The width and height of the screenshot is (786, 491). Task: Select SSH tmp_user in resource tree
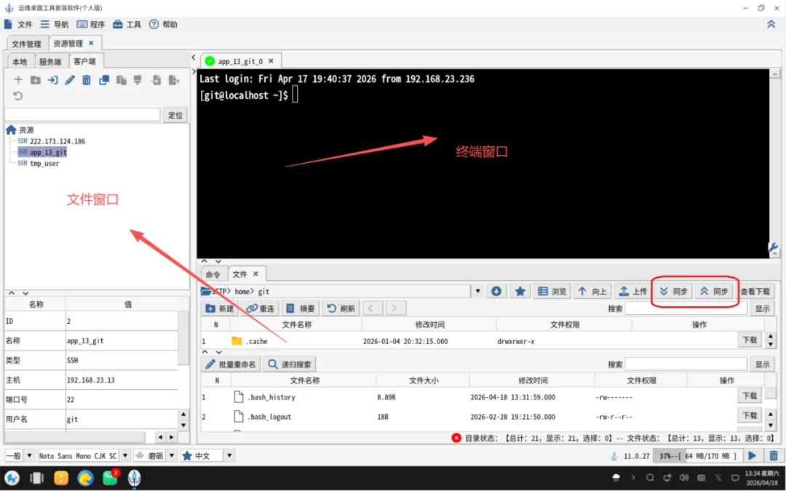click(x=39, y=164)
